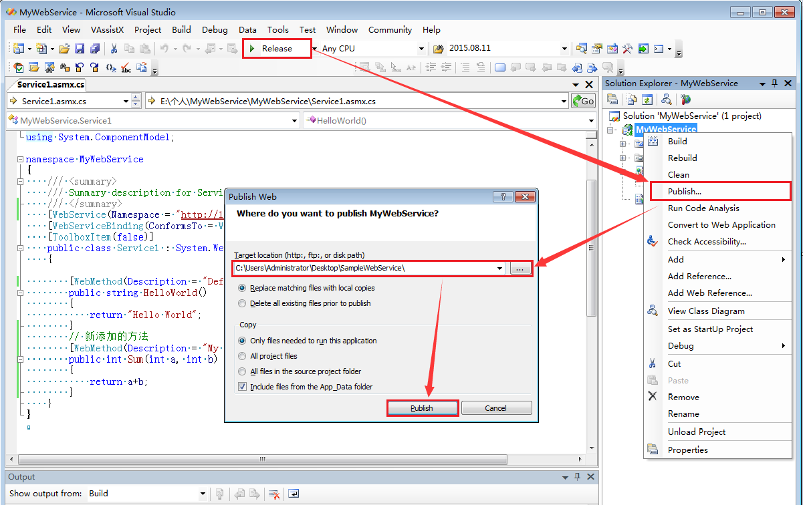Image resolution: width=803 pixels, height=505 pixels.
Task: Click Solution Explorer Show All Files icon
Action: point(631,100)
